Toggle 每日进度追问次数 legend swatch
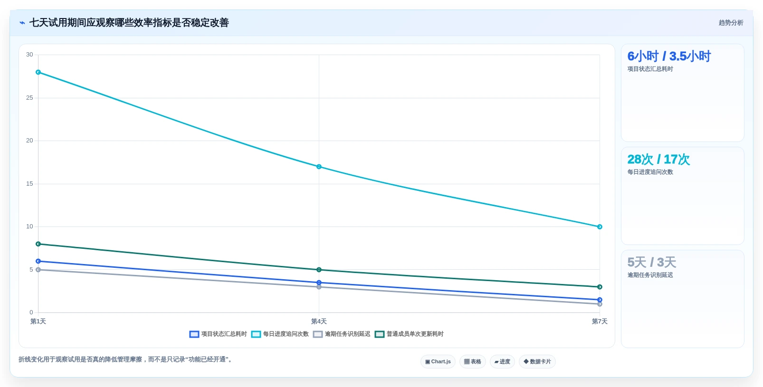The width and height of the screenshot is (763, 387). [256, 334]
